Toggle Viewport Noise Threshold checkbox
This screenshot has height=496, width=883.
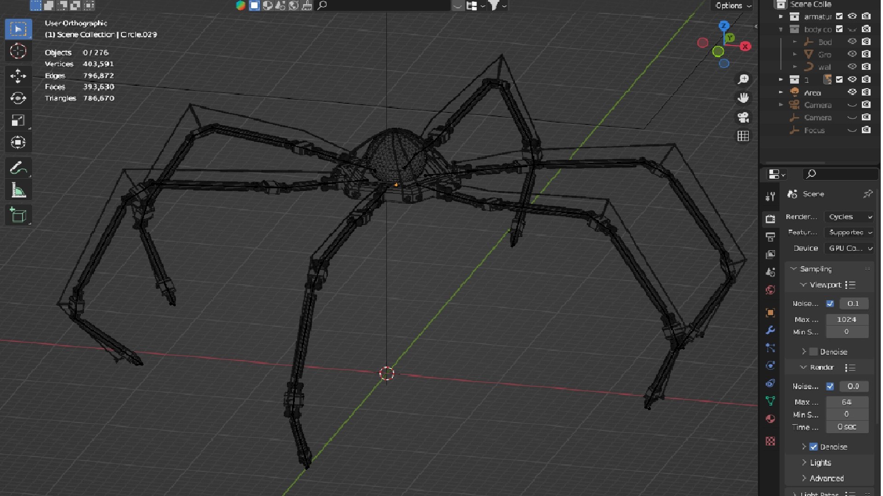[830, 304]
